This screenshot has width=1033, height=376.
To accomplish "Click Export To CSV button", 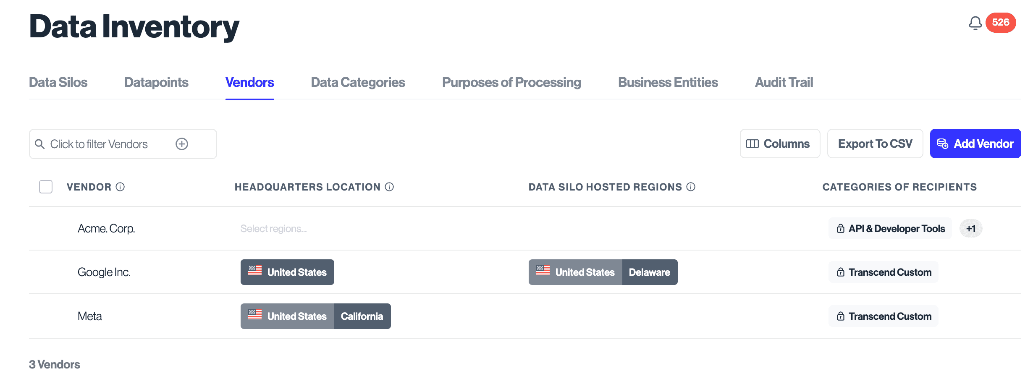I will point(875,144).
